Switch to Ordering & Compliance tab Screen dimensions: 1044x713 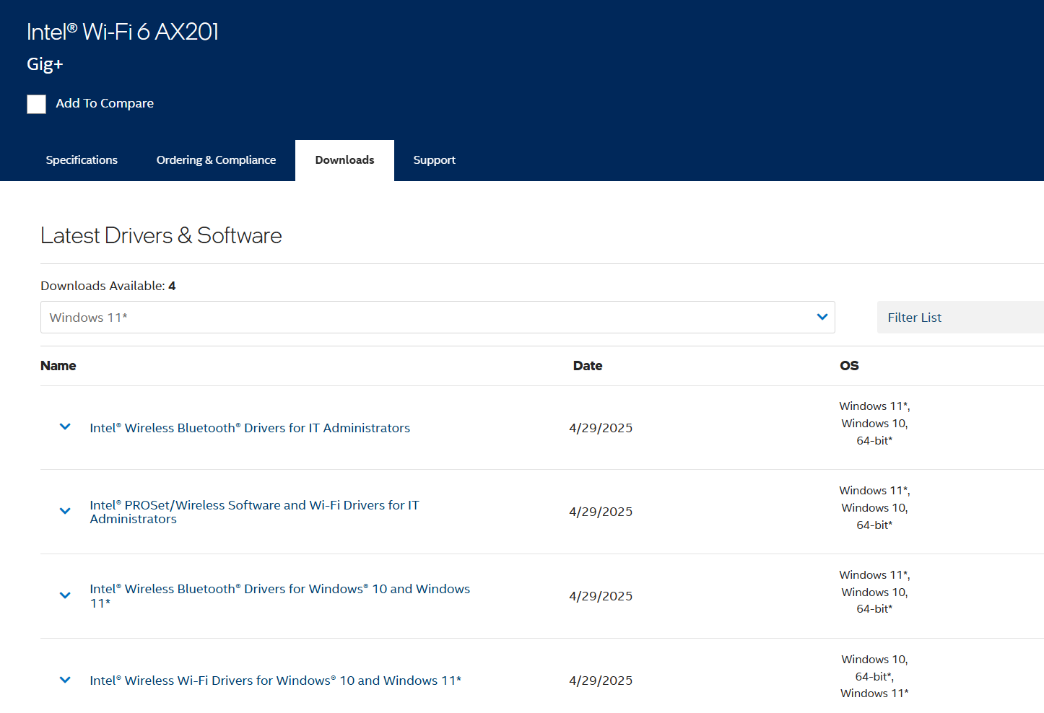(x=216, y=160)
